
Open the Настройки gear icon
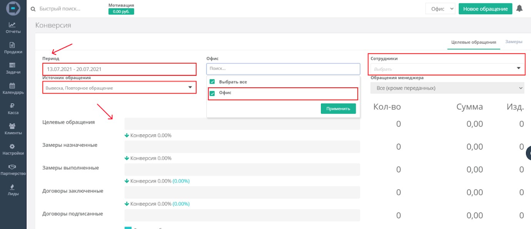click(x=13, y=146)
